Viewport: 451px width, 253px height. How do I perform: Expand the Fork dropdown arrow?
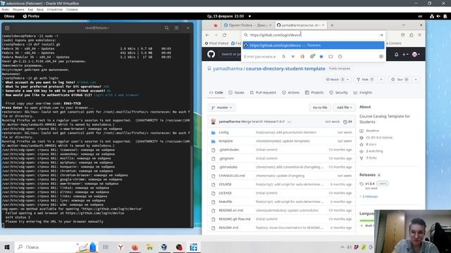pyautogui.click(x=381, y=79)
